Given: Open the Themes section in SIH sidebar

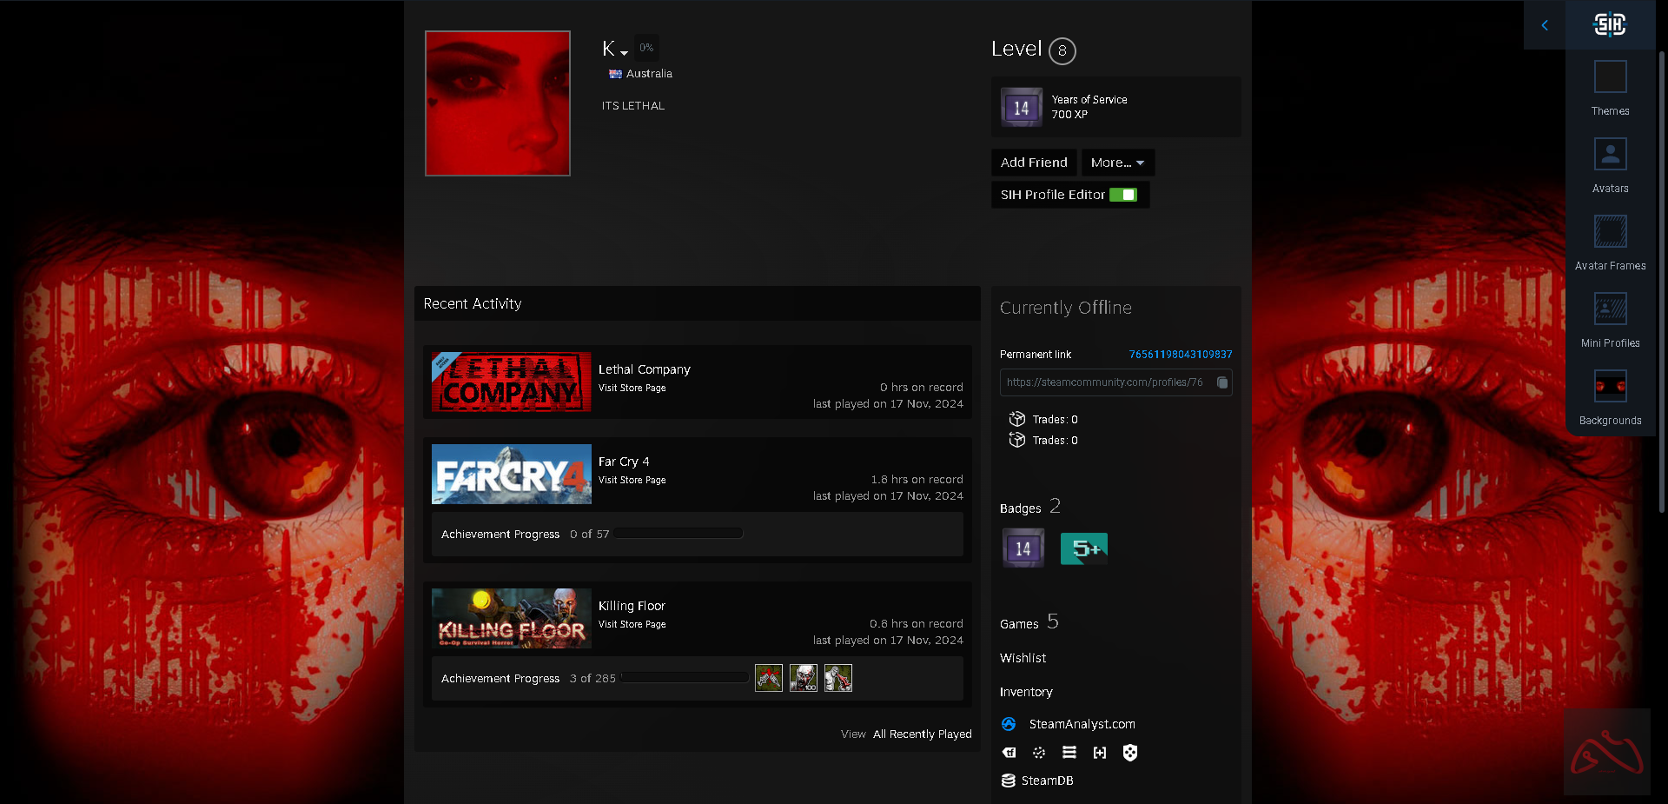Looking at the screenshot, I should click(x=1610, y=87).
